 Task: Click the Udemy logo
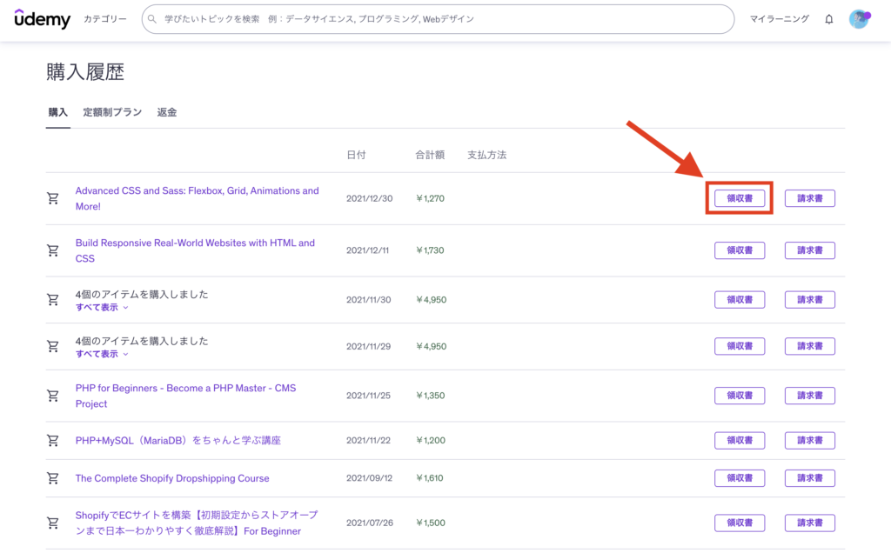tap(43, 18)
